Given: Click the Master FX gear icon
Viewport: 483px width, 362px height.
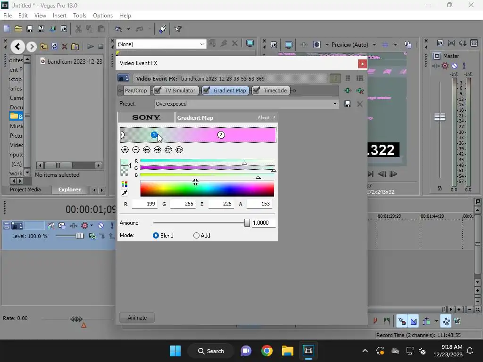Looking at the screenshot, I should click(x=445, y=66).
